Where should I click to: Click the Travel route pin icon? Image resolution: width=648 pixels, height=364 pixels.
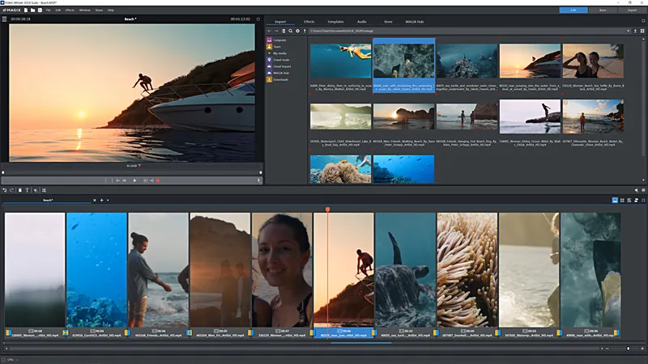click(270, 59)
